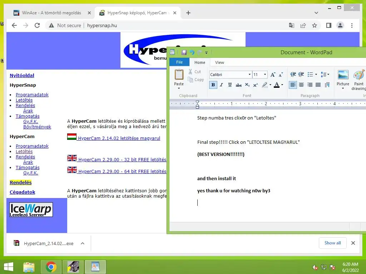Click the Copy icon in WordPad
This screenshot has height=274, width=366.
click(190, 80)
